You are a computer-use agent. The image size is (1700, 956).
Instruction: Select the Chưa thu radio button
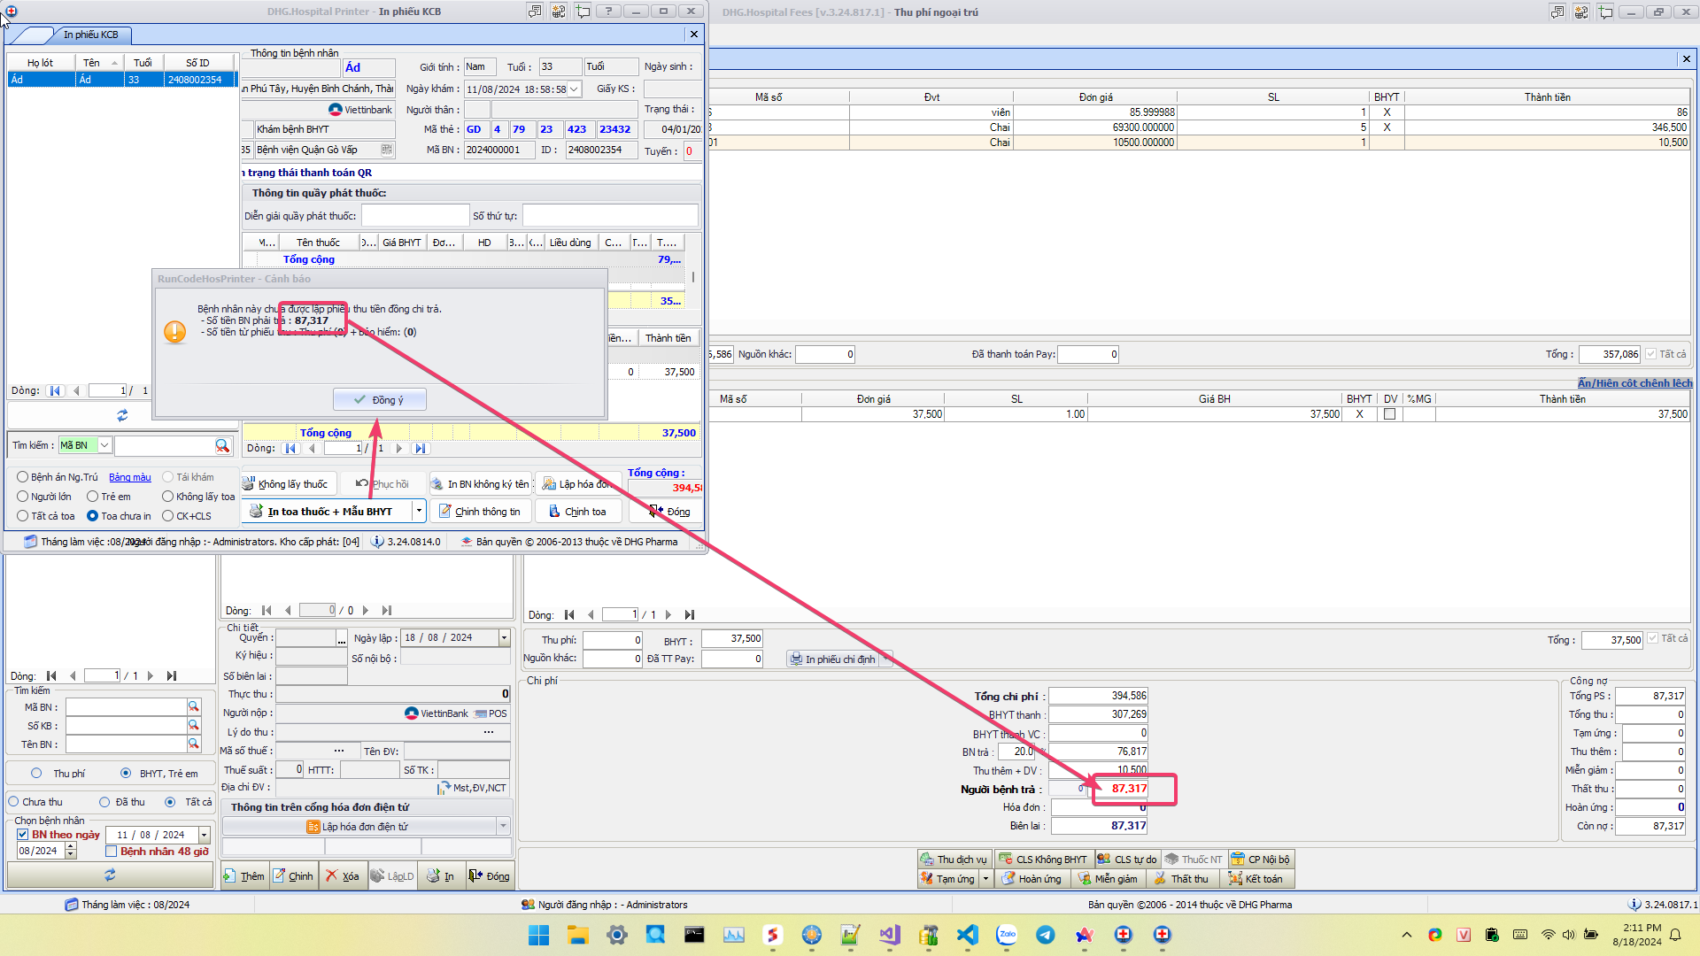pyautogui.click(x=14, y=802)
